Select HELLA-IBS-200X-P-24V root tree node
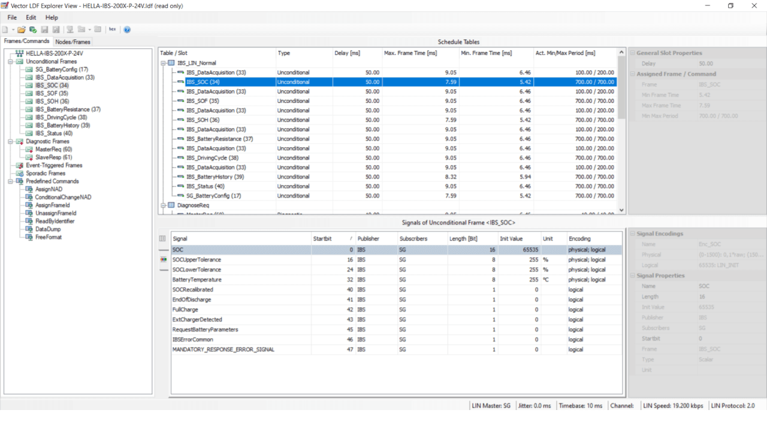The image size is (767, 431). click(55, 53)
